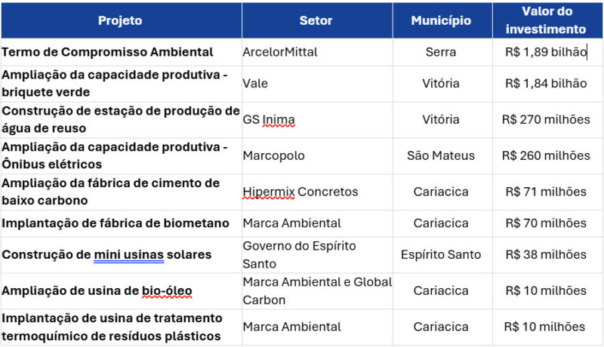Screen dimensions: 604x347
Task: Click the R$ 270 milhões cell
Action: point(546,119)
